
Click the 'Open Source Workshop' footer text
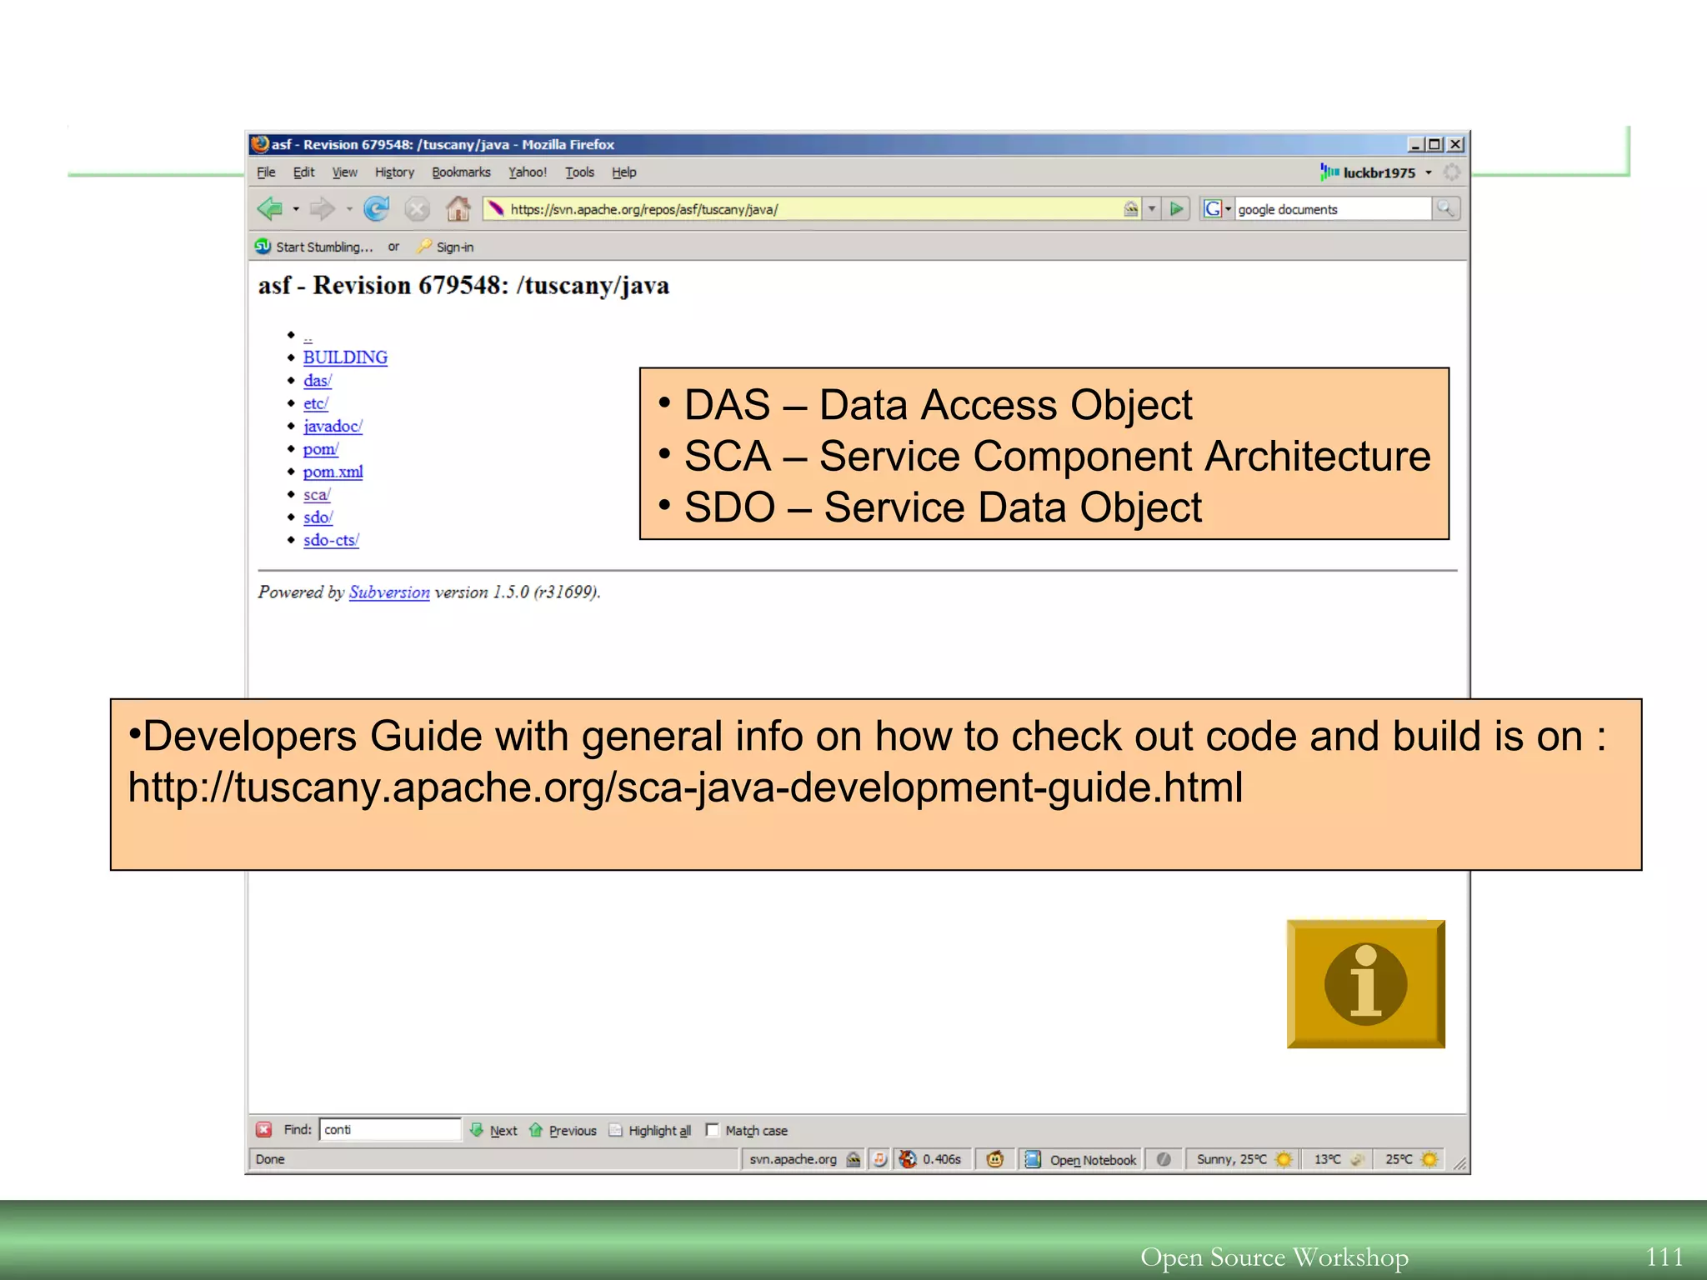1274,1257
